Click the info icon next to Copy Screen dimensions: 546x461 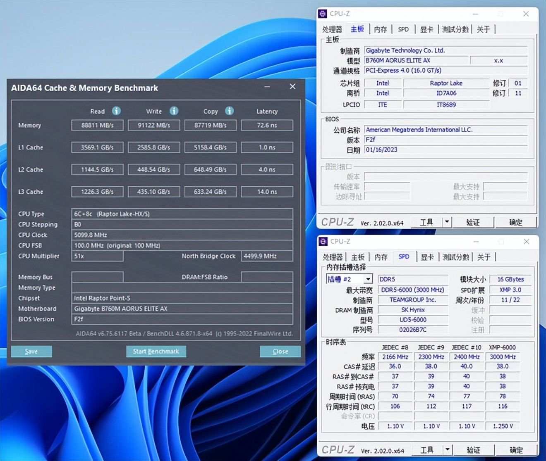point(229,111)
